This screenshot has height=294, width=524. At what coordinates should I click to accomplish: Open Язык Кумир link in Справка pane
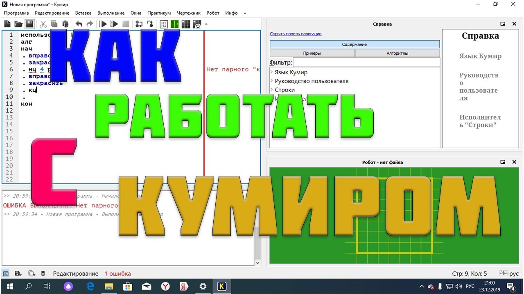coord(480,56)
